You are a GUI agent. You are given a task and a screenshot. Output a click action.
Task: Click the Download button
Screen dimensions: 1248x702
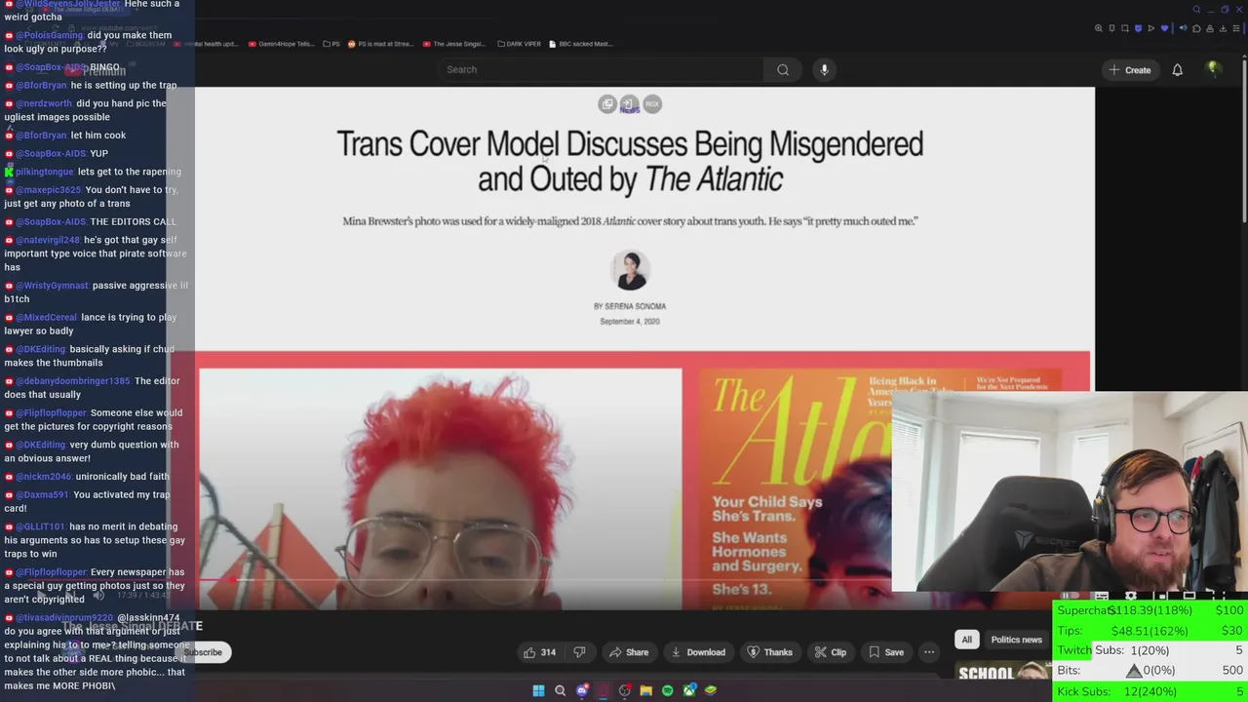[697, 652]
